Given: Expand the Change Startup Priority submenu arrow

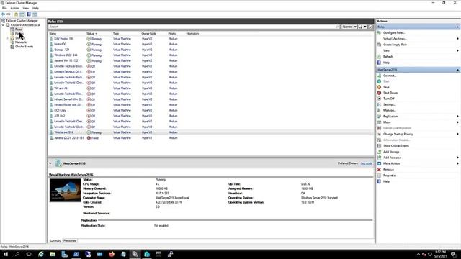Looking at the screenshot, I should 458,134.
